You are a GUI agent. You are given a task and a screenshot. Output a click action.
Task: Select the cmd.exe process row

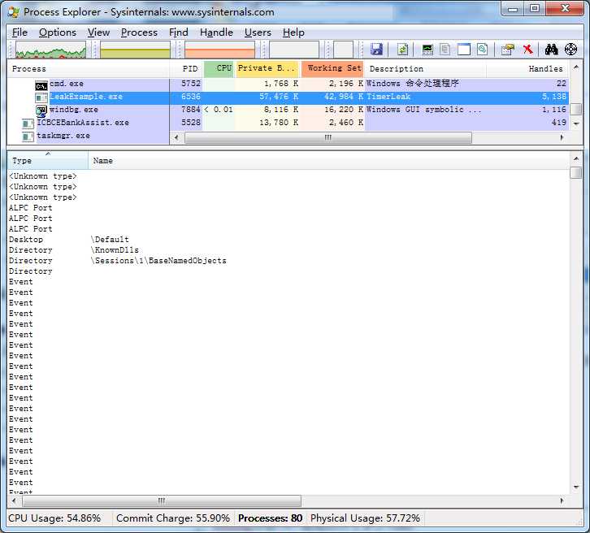click(x=288, y=84)
